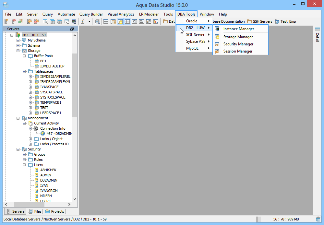Click the Security Manager icon in submenu
The image size is (324, 225).
(217, 44)
